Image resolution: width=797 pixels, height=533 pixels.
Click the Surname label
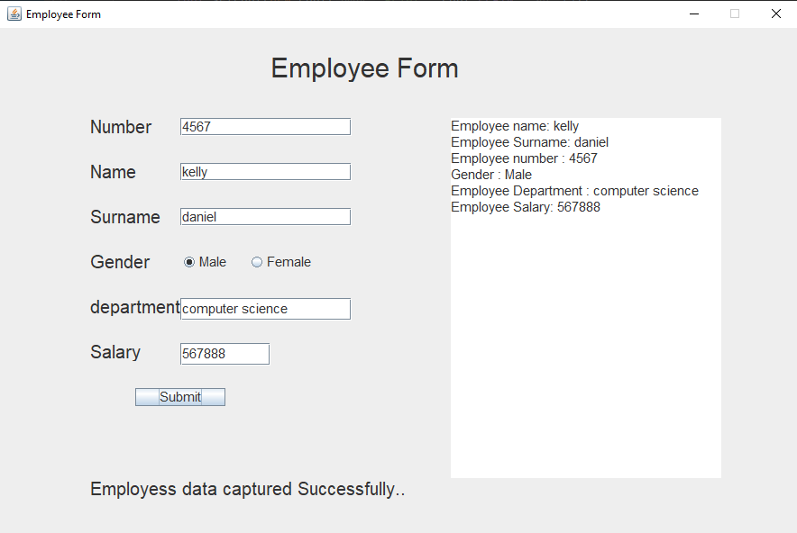tap(125, 217)
